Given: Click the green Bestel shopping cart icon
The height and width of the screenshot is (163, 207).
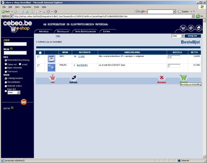Looking at the screenshot, I should [x=183, y=78].
